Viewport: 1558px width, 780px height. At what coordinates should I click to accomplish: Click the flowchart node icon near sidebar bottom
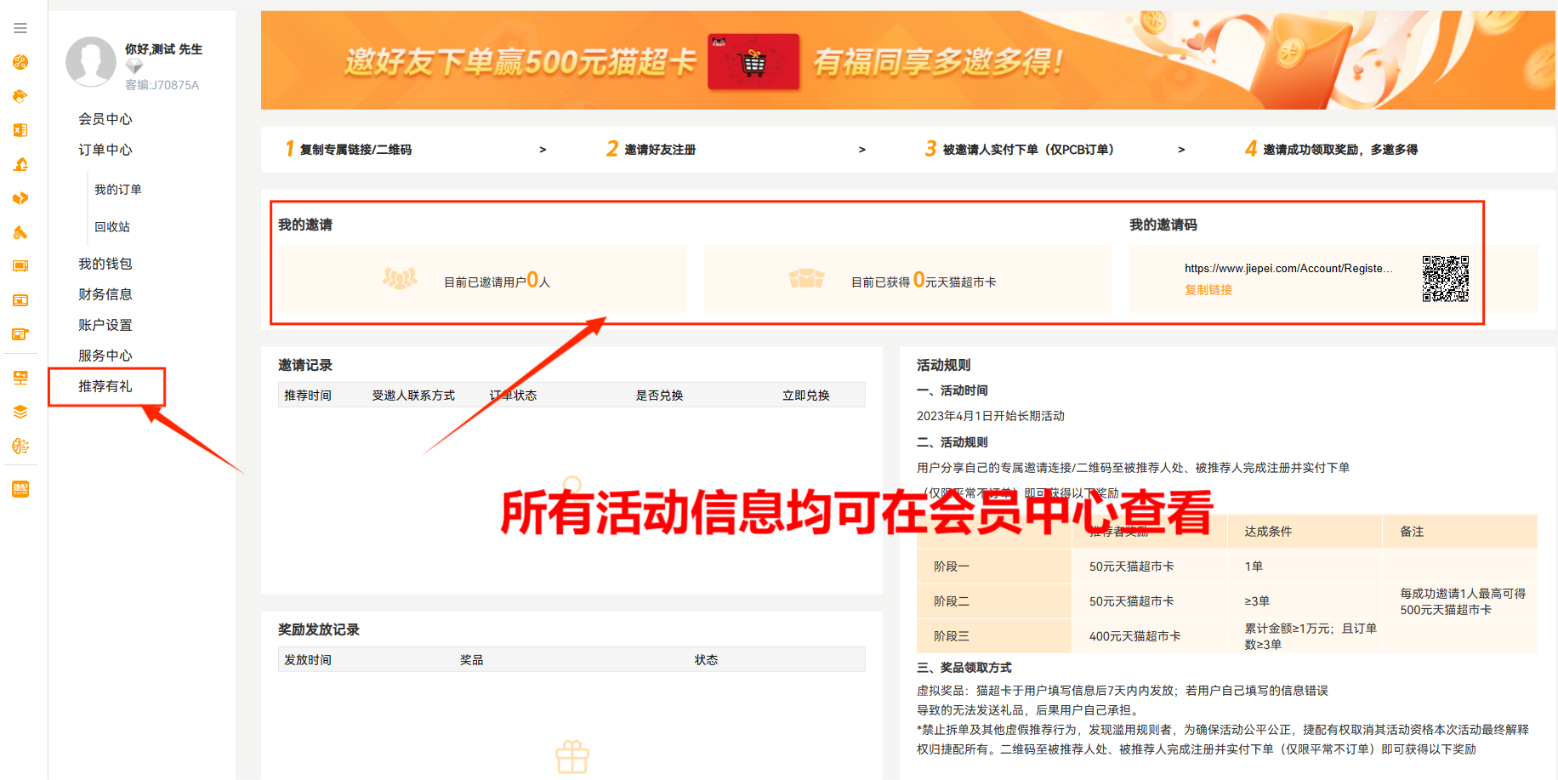tap(20, 446)
